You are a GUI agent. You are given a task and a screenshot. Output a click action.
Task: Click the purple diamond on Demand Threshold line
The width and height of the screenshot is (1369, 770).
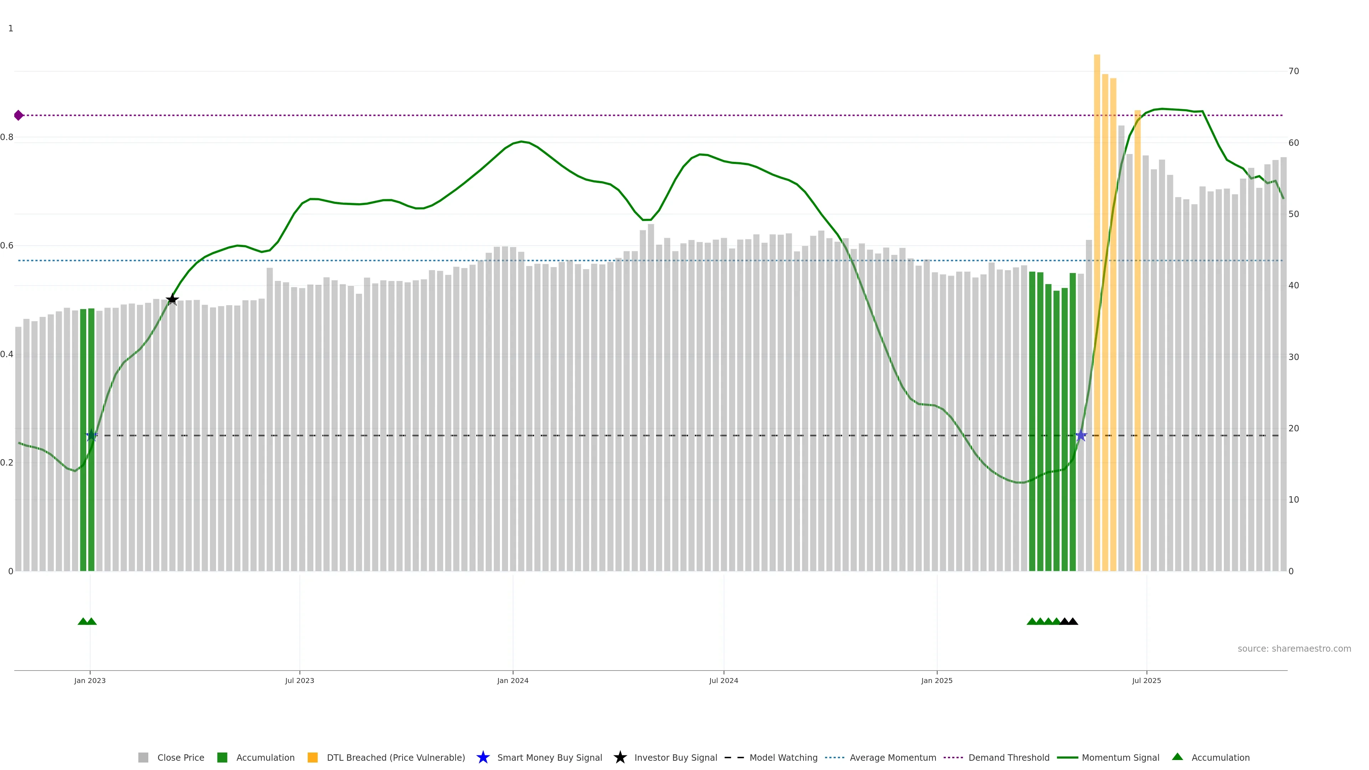pyautogui.click(x=19, y=115)
